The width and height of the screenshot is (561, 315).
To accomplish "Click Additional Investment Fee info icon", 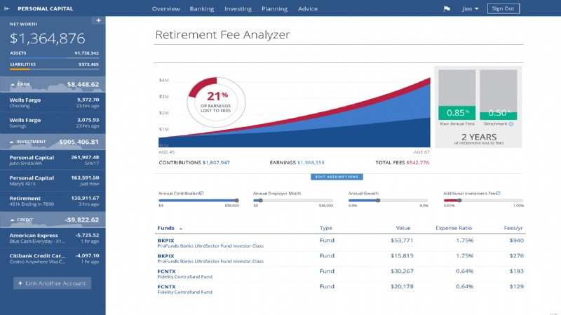I will click(499, 193).
